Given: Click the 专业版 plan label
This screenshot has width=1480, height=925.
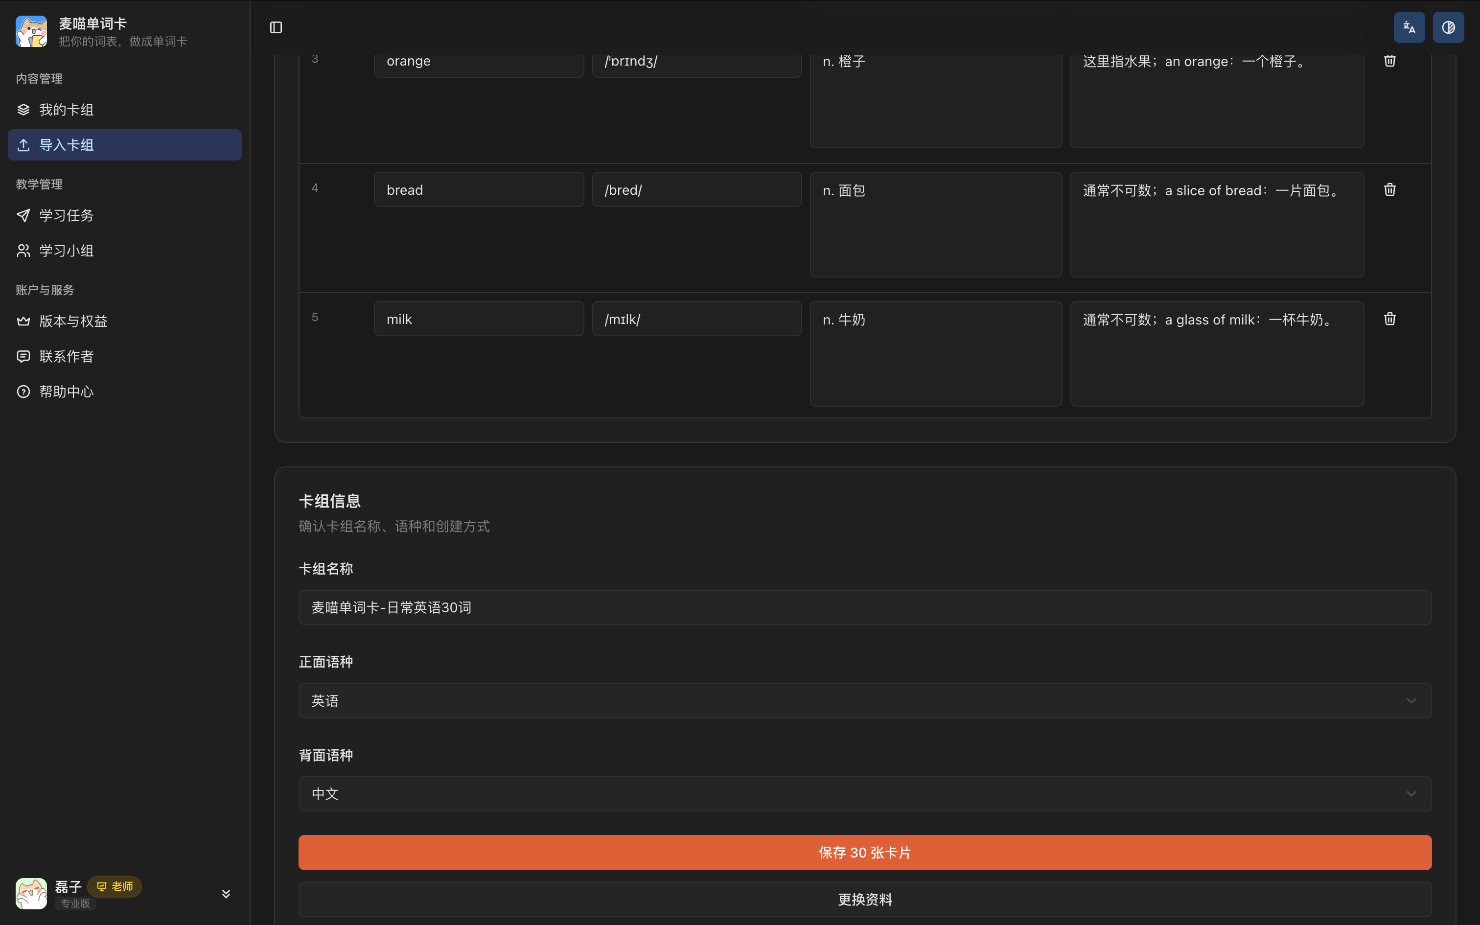Looking at the screenshot, I should tap(75, 903).
